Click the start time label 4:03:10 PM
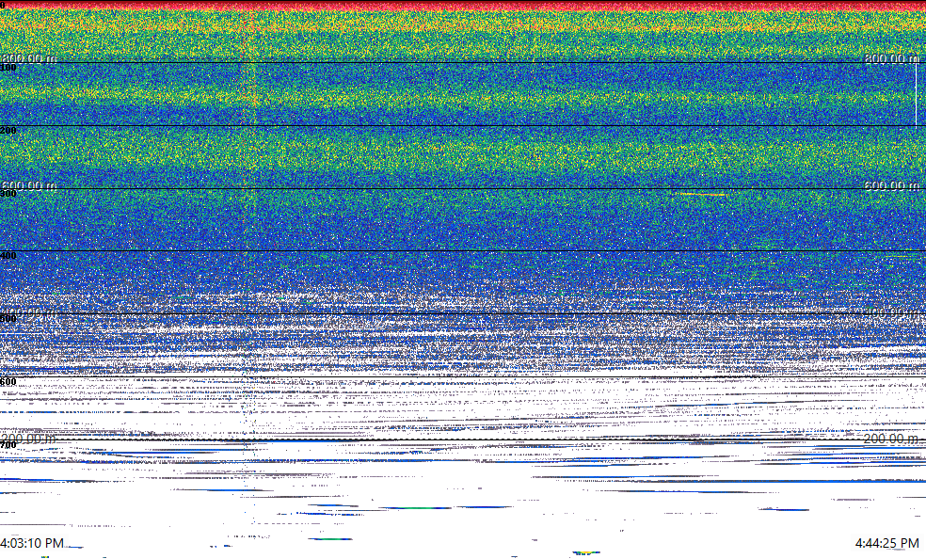 [x=32, y=543]
